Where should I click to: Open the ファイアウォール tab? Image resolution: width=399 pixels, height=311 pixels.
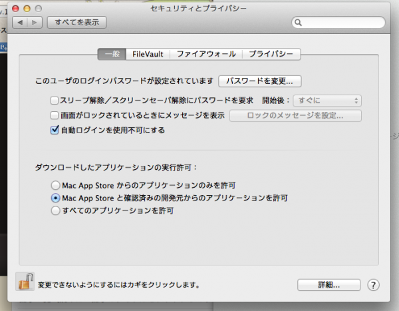point(205,54)
